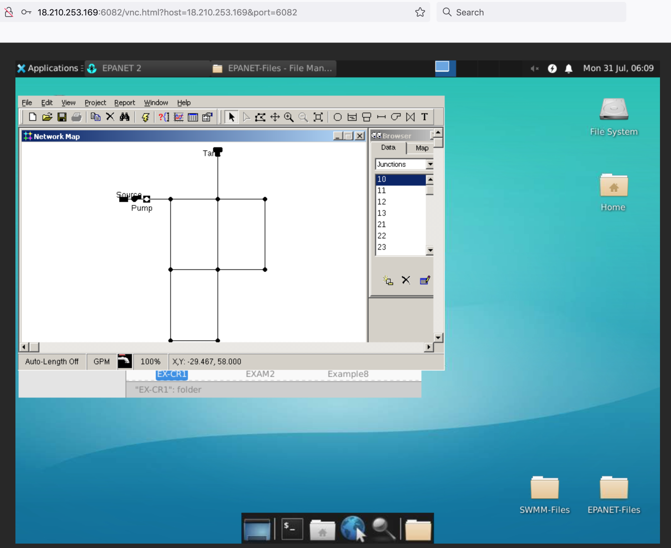Select Example8 folder in File Manager
This screenshot has width=671, height=548.
pos(348,374)
